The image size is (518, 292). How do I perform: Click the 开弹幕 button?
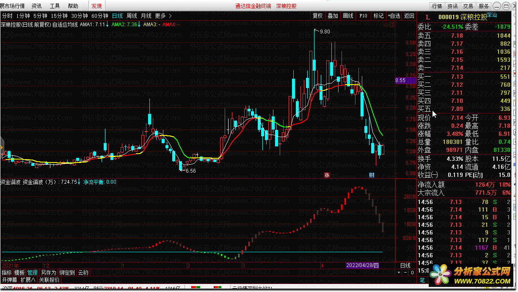[x=9, y=280]
